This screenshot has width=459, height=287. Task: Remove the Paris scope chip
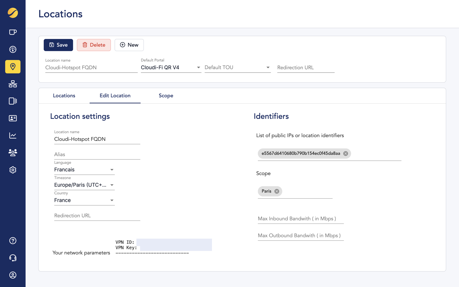276,191
